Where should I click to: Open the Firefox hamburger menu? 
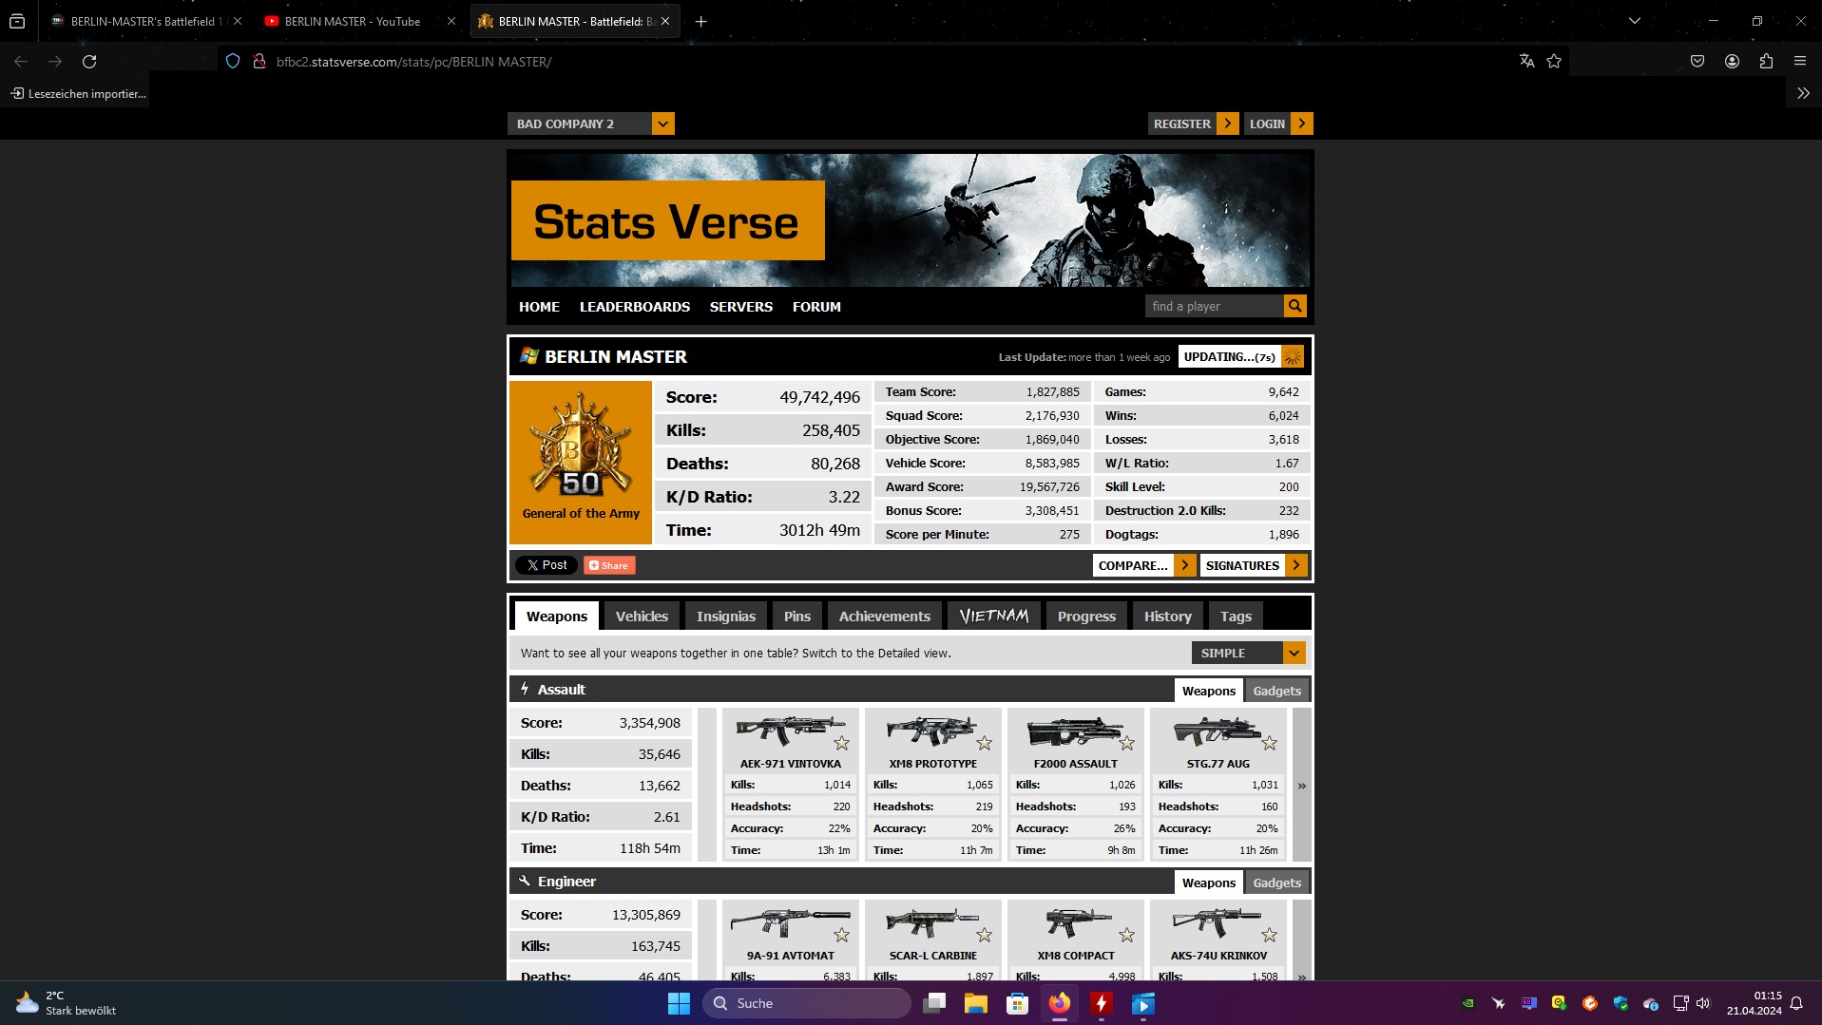pos(1800,62)
